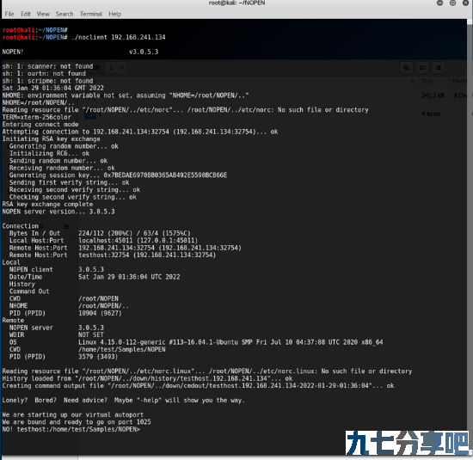
Task: Open the View menu
Action: (x=43, y=14)
